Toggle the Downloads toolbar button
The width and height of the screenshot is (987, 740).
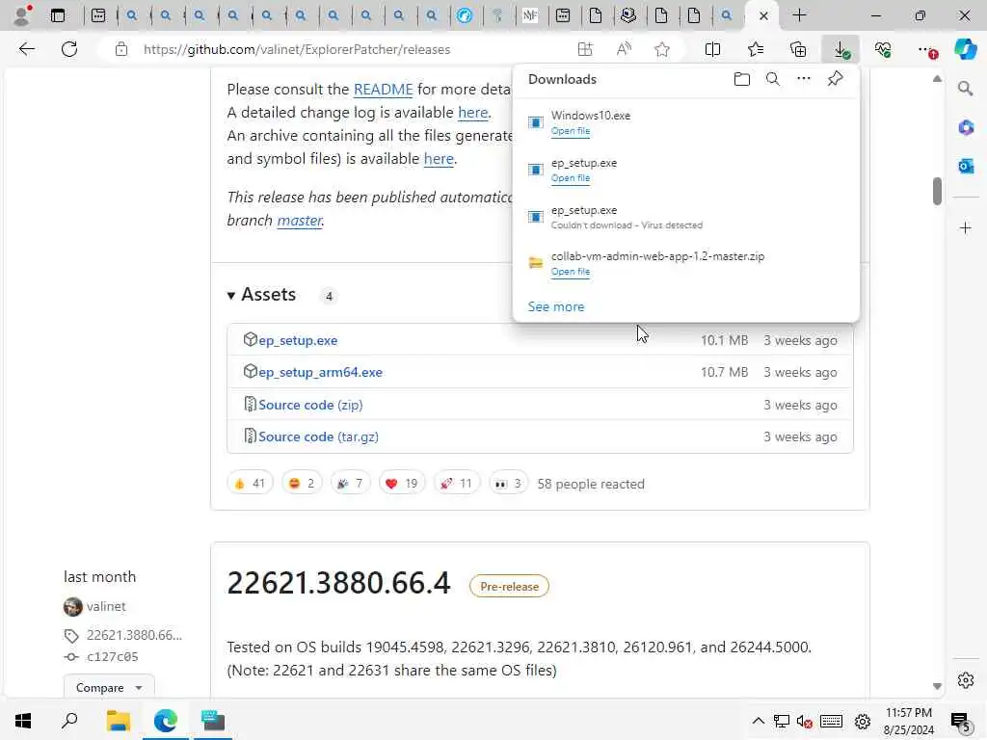point(840,49)
